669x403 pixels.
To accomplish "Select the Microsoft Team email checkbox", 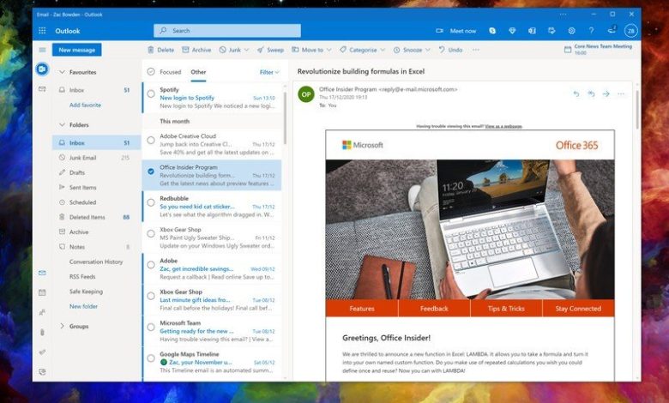I will [x=151, y=327].
